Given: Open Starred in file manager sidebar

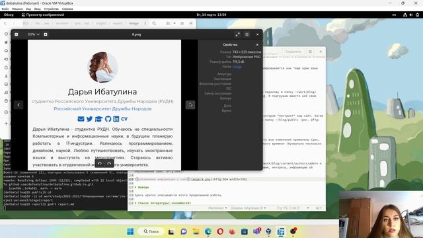Looking at the screenshot, I should pos(6,42).
